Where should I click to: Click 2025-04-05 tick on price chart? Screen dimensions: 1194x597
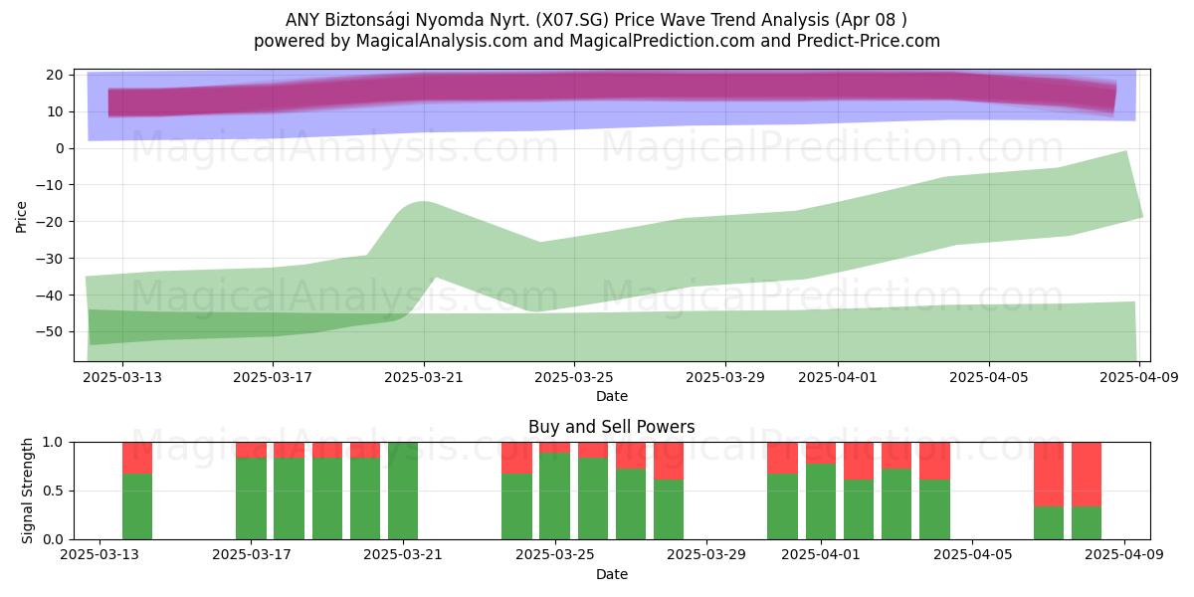pos(989,377)
